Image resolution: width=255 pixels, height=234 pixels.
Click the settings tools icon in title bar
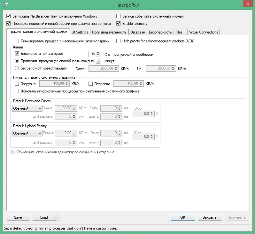click(x=5, y=4)
